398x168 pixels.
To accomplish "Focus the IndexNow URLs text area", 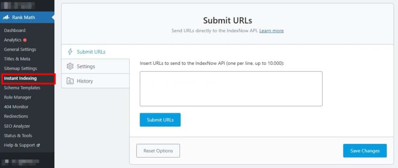I will 231,89.
